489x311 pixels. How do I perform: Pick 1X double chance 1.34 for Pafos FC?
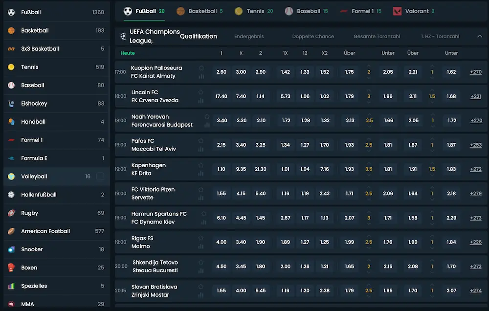[x=286, y=145]
